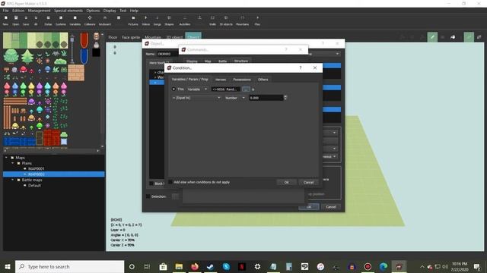Open the Systems manager from toolbar
This screenshot has width=487, height=273.
coord(61,20)
